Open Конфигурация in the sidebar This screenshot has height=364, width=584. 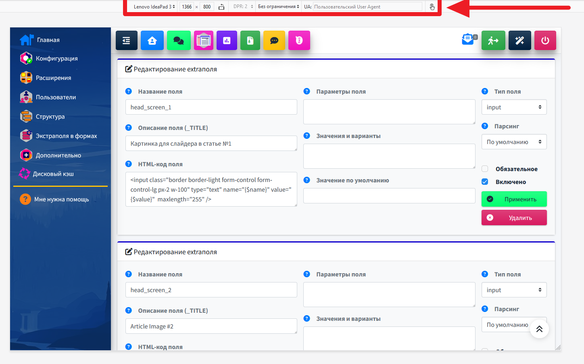pos(56,59)
